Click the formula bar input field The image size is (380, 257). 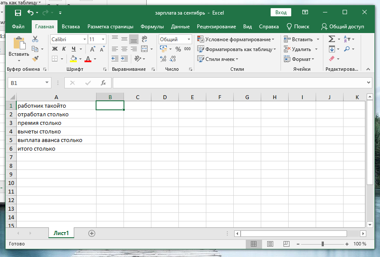click(x=239, y=83)
